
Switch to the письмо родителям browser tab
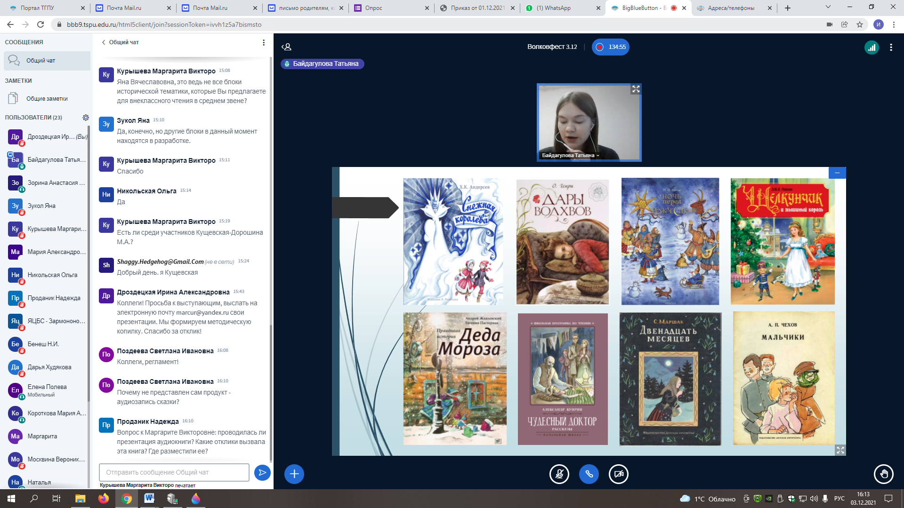coord(306,8)
